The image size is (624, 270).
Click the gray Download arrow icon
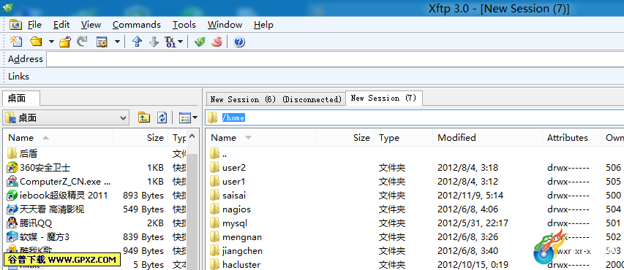pyautogui.click(x=154, y=42)
